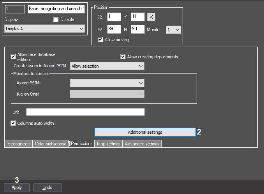
Task: Uncheck Allow moving checkbox
Action: 100,40
